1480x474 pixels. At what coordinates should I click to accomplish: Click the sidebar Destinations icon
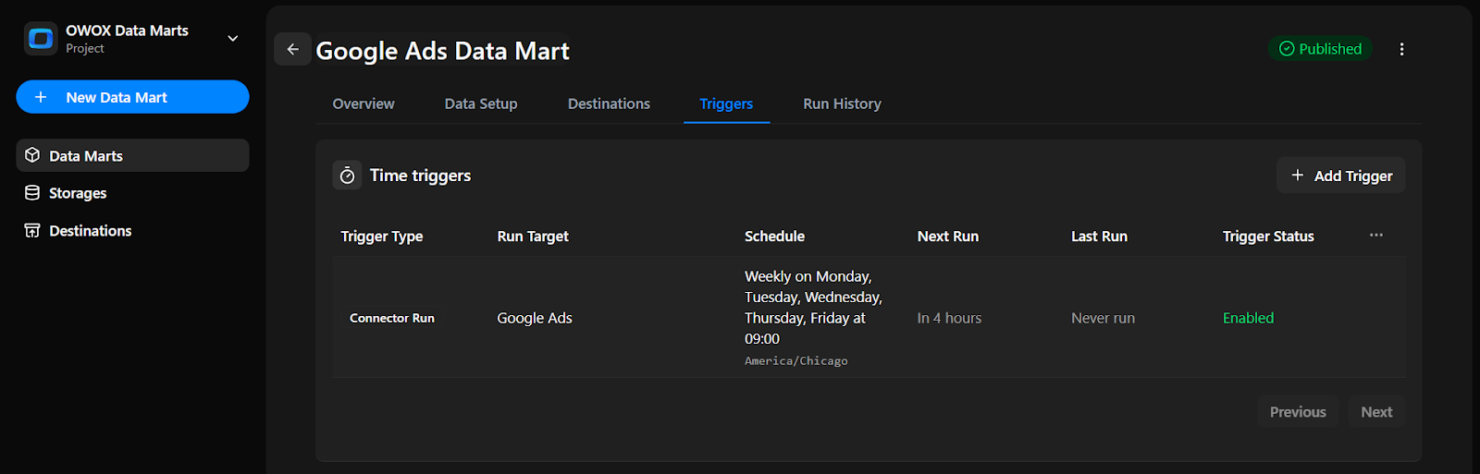click(x=32, y=231)
